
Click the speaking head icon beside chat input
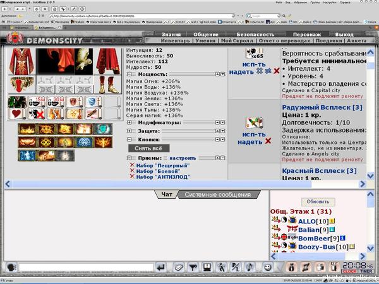pyautogui.click(x=11, y=268)
